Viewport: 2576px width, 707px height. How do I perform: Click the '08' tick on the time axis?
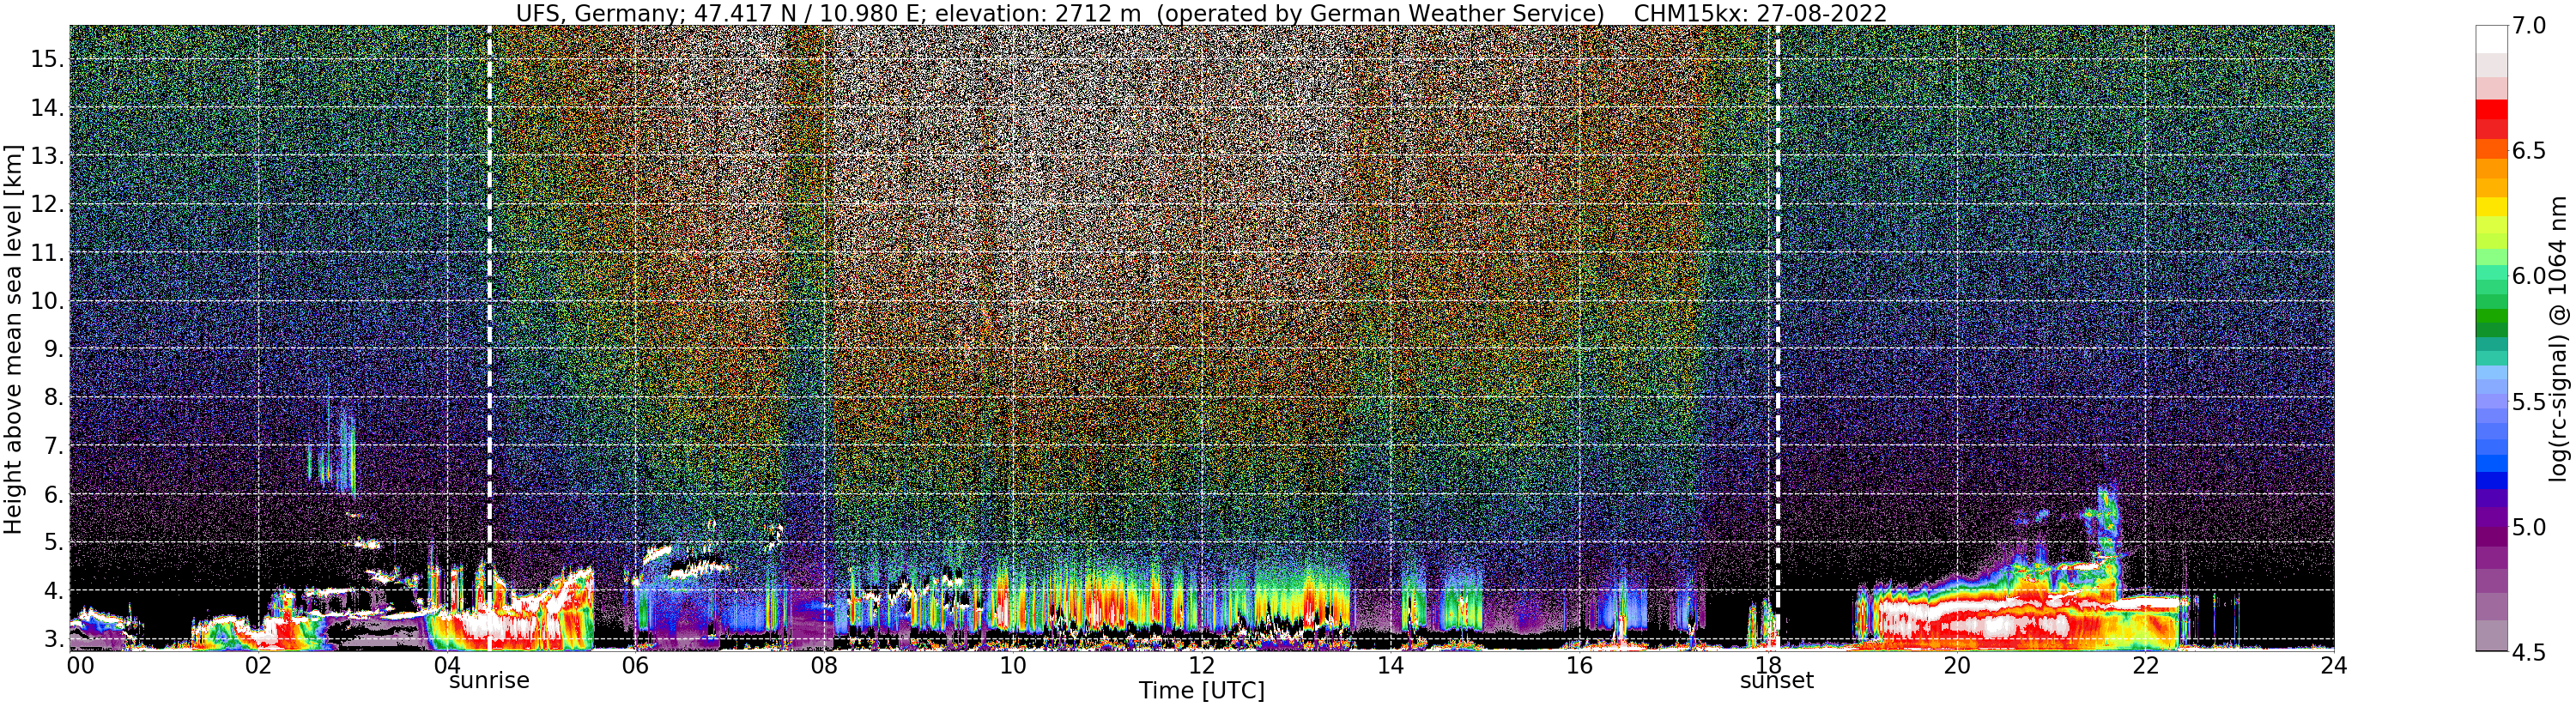(824, 664)
